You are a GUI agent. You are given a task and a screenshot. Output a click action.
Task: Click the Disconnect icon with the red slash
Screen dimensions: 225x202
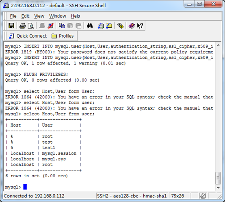pos(50,26)
